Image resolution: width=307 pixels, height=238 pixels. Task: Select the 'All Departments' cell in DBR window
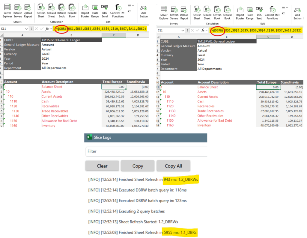(x=71, y=68)
